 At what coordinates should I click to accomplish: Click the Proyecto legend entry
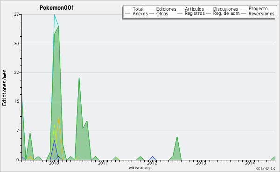point(254,9)
